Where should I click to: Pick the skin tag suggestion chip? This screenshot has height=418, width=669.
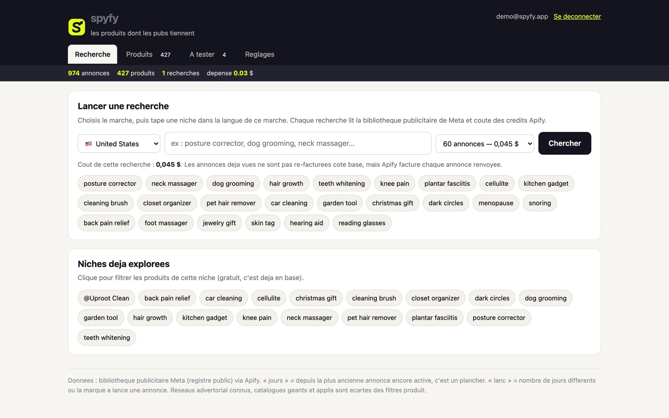[x=263, y=223]
